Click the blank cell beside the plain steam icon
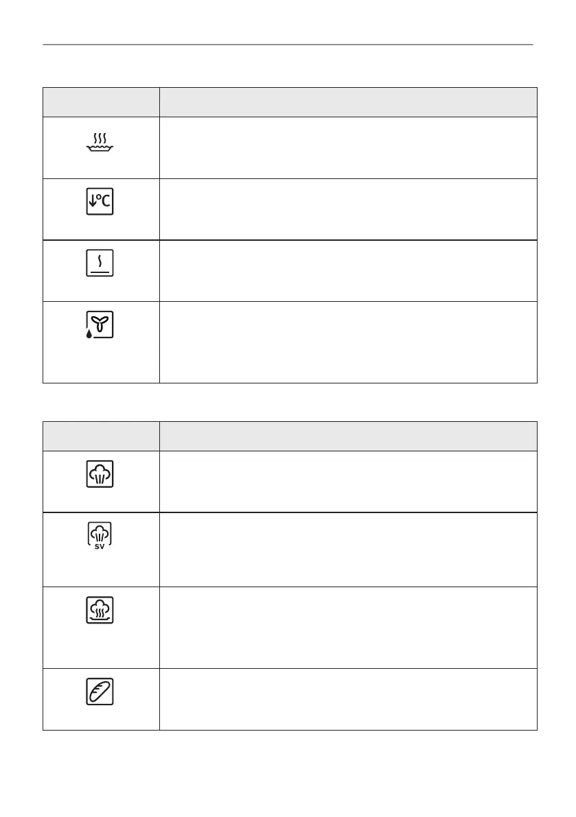Image resolution: width=576 pixels, height=817 pixels. tap(347, 481)
